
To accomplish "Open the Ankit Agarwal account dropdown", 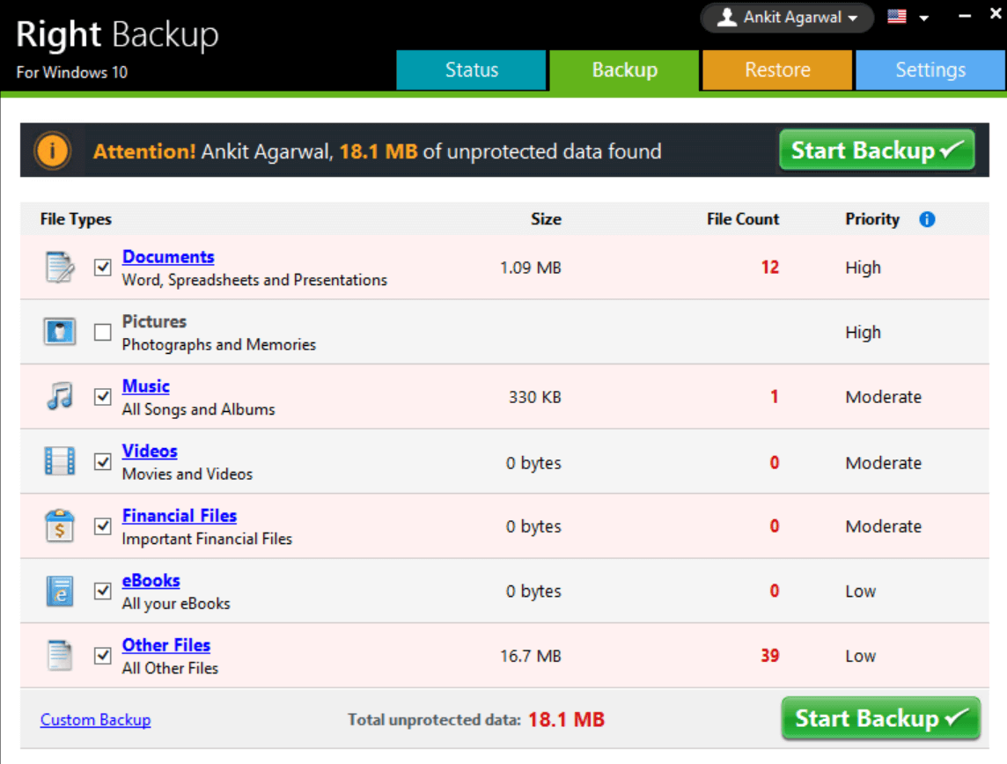I will (786, 18).
